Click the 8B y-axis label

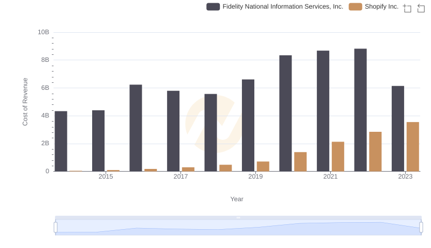[x=45, y=60]
